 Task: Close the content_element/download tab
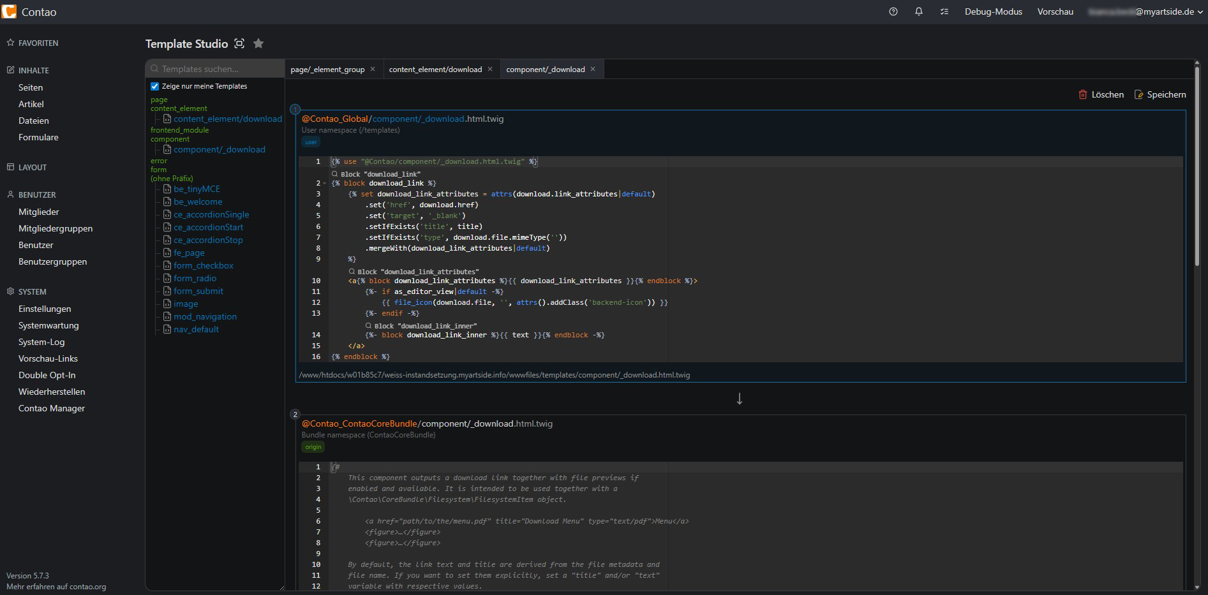tap(490, 69)
